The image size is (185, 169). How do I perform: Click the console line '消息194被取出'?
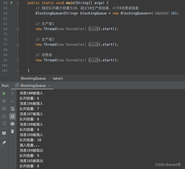(x=31, y=151)
